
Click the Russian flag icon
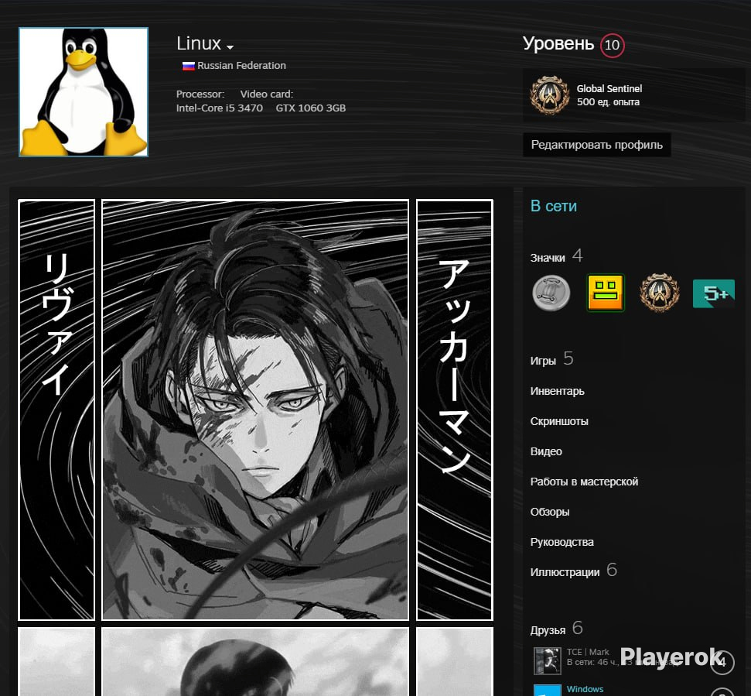[x=188, y=66]
